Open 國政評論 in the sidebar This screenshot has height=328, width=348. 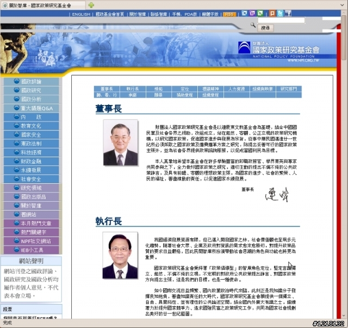pyautogui.click(x=31, y=82)
